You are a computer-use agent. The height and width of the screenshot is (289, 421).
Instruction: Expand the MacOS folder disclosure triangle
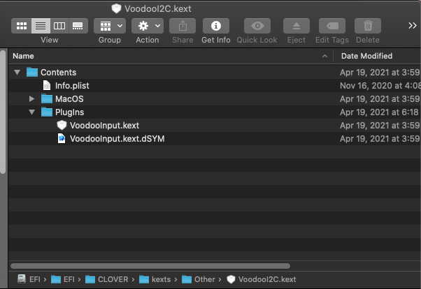31,98
